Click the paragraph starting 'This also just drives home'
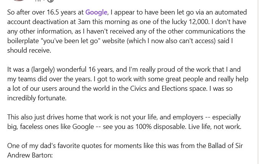This screenshot has width=259, height=164. point(124,122)
